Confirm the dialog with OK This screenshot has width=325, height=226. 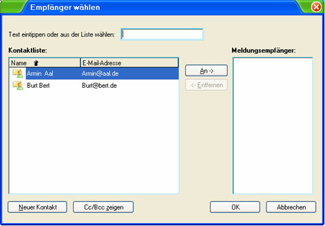coord(235,207)
